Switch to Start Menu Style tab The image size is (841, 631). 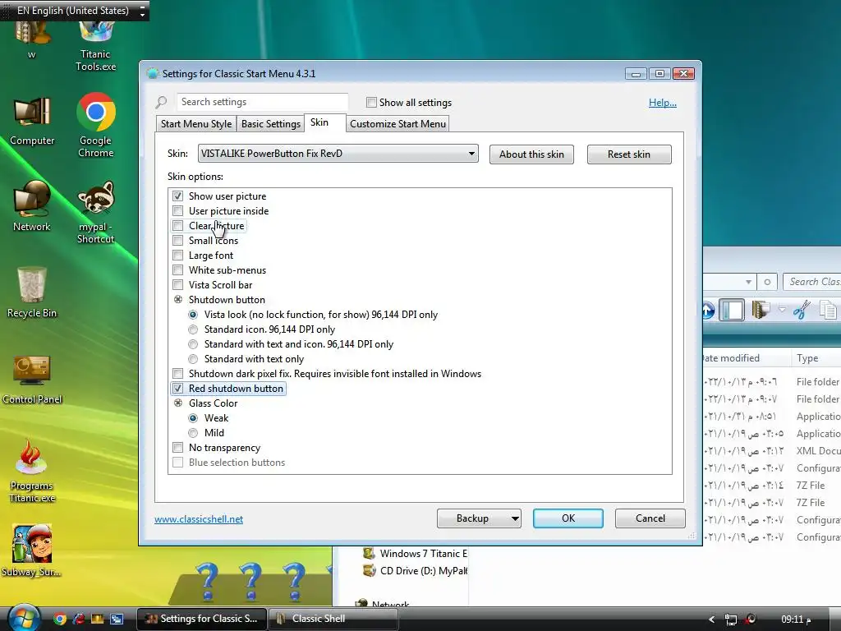(196, 124)
